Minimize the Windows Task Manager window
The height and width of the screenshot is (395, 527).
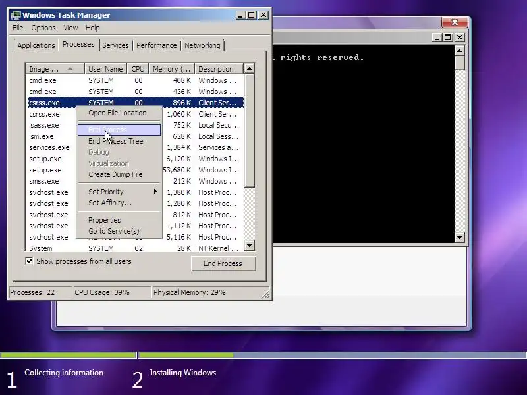click(x=240, y=15)
